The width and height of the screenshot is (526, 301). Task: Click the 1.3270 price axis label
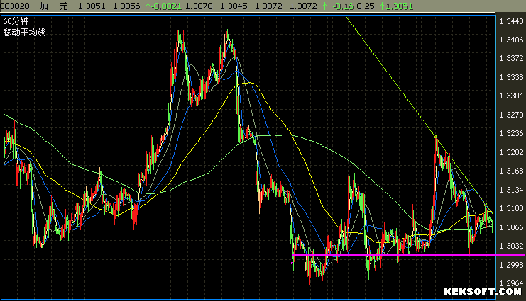(x=511, y=115)
